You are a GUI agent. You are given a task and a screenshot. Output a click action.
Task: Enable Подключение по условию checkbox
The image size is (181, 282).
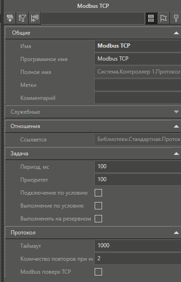98,193
